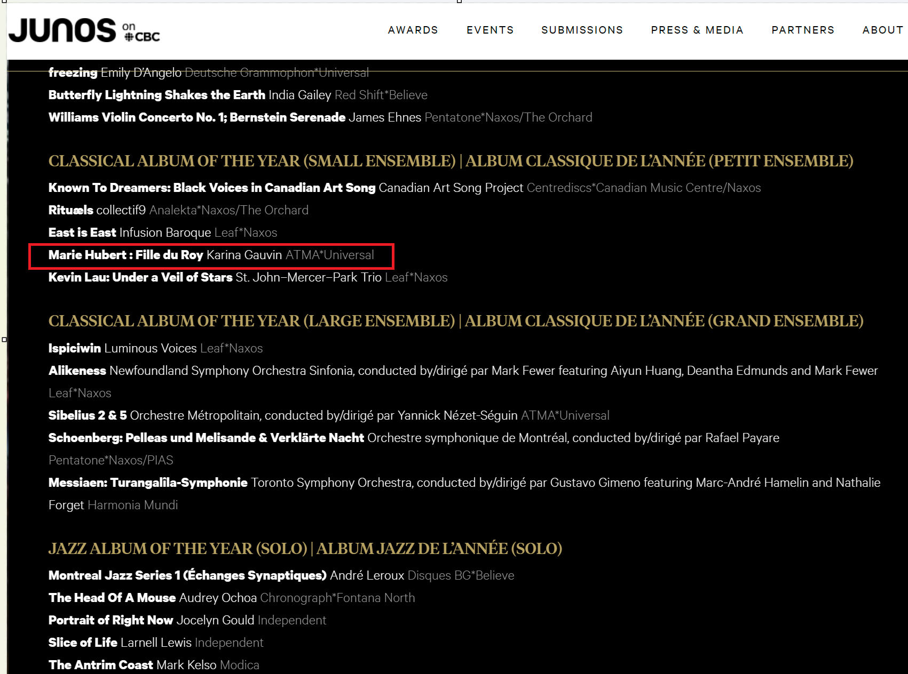Click label Analekta*Naxos/The Orchard

[229, 210]
